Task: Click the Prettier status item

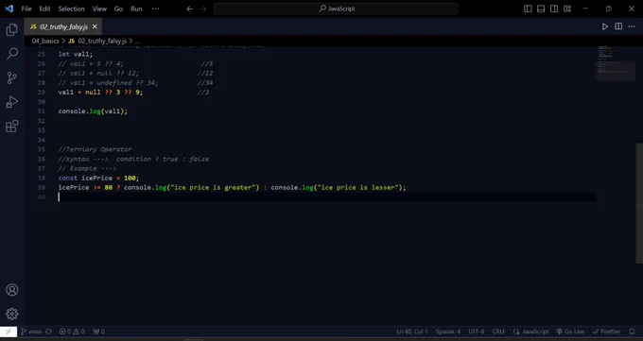Action: 606,332
